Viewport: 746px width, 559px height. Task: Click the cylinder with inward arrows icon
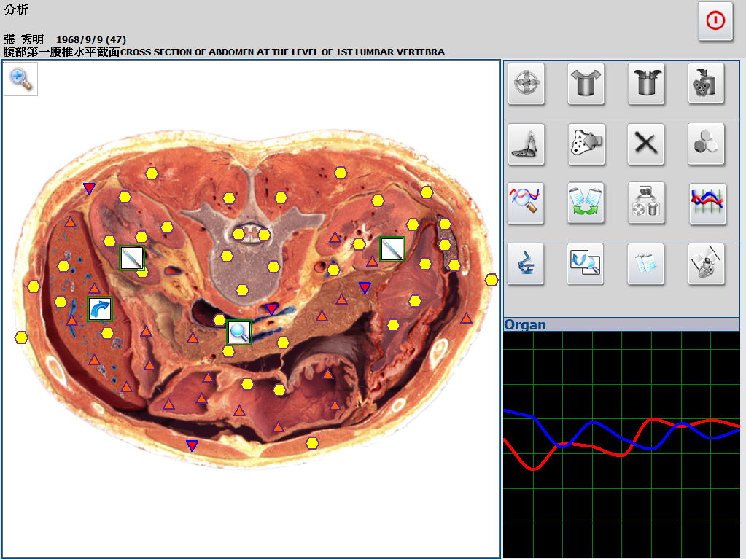tap(646, 85)
